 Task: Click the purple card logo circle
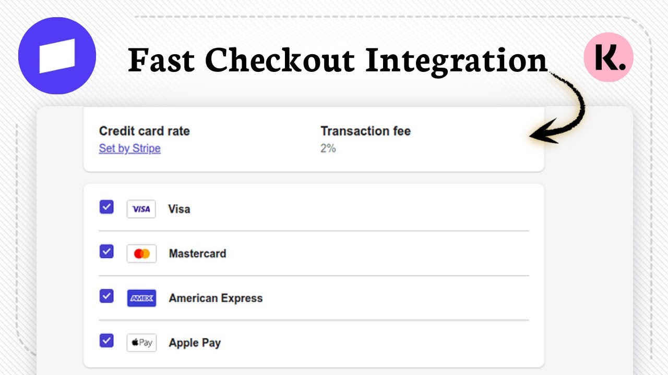(x=57, y=56)
